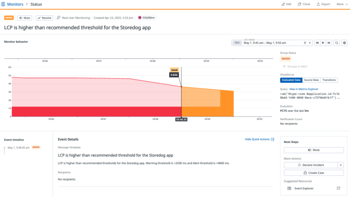This screenshot has width=350, height=198.
Task: Click the Export icon in header
Action: [x=322, y=4]
